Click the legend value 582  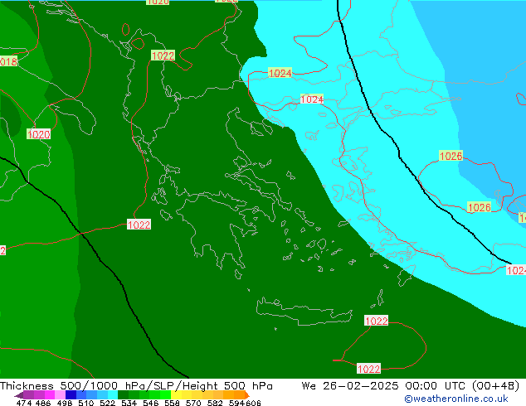215,403
